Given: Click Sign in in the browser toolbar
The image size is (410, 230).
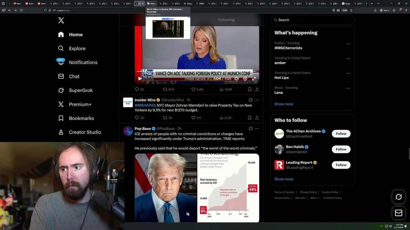Looking at the screenshot, I should 385,10.
